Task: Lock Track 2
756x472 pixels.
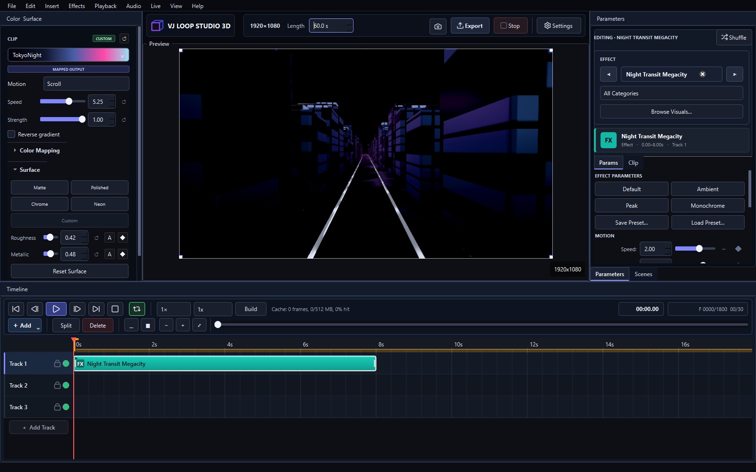Action: click(x=57, y=385)
